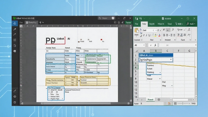Image resolution: width=208 pixels, height=117 pixels.
Task: Increase font size with the larger A icon
Action: pyautogui.click(x=158, y=30)
